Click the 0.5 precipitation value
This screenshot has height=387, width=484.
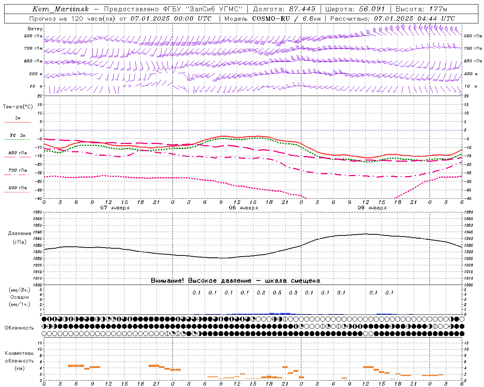click(x=277, y=293)
